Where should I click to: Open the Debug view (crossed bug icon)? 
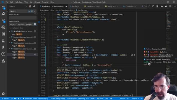tap(3, 27)
